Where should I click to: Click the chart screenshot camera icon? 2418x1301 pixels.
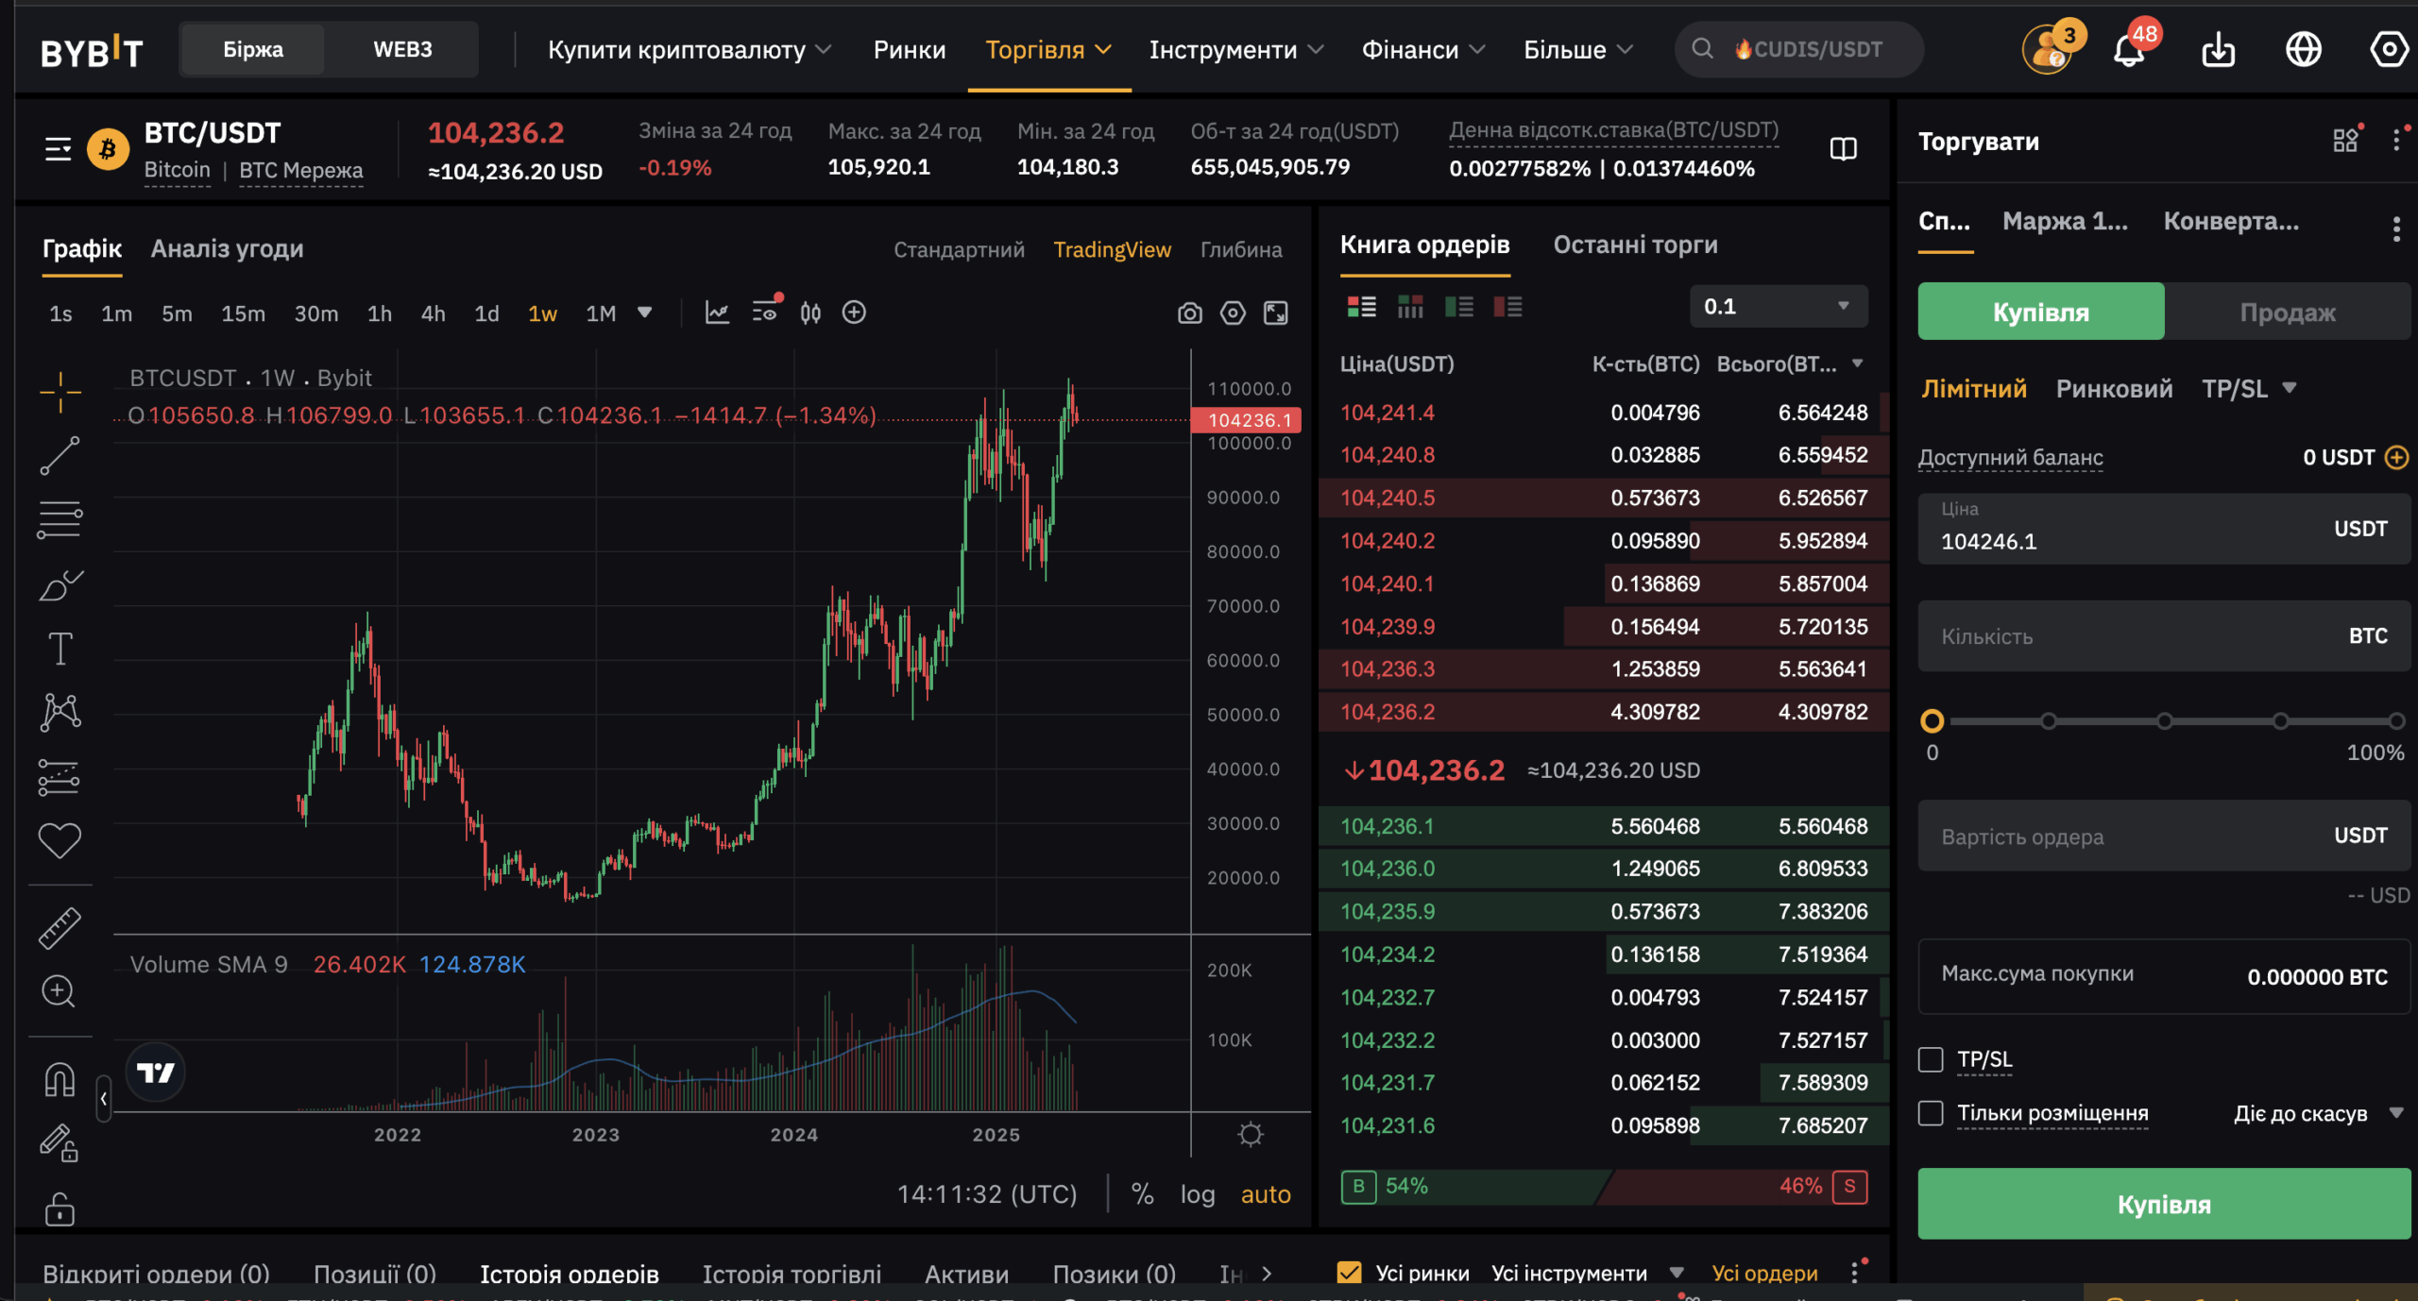tap(1189, 313)
